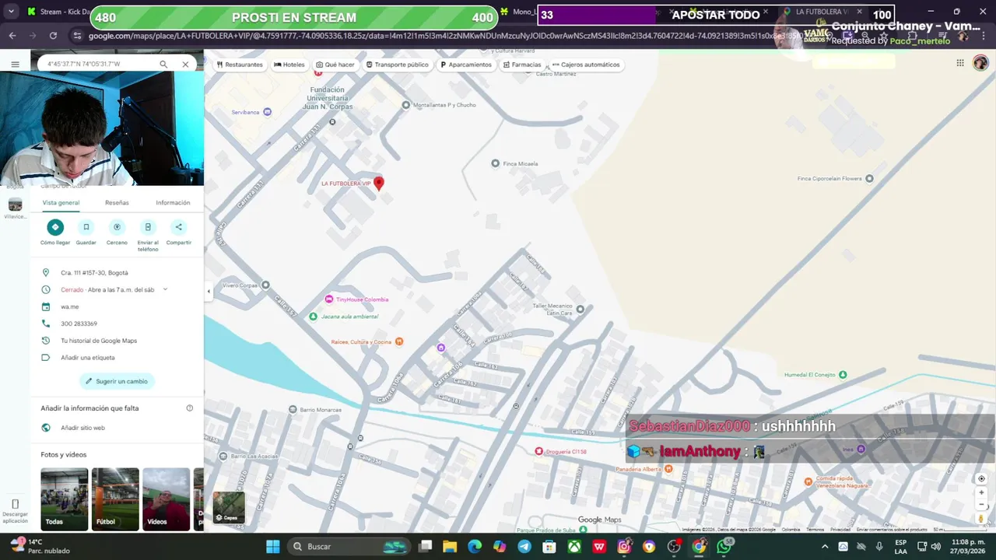This screenshot has height=560, width=996.
Task: Open the Todas photos thumbnail
Action: 65,499
